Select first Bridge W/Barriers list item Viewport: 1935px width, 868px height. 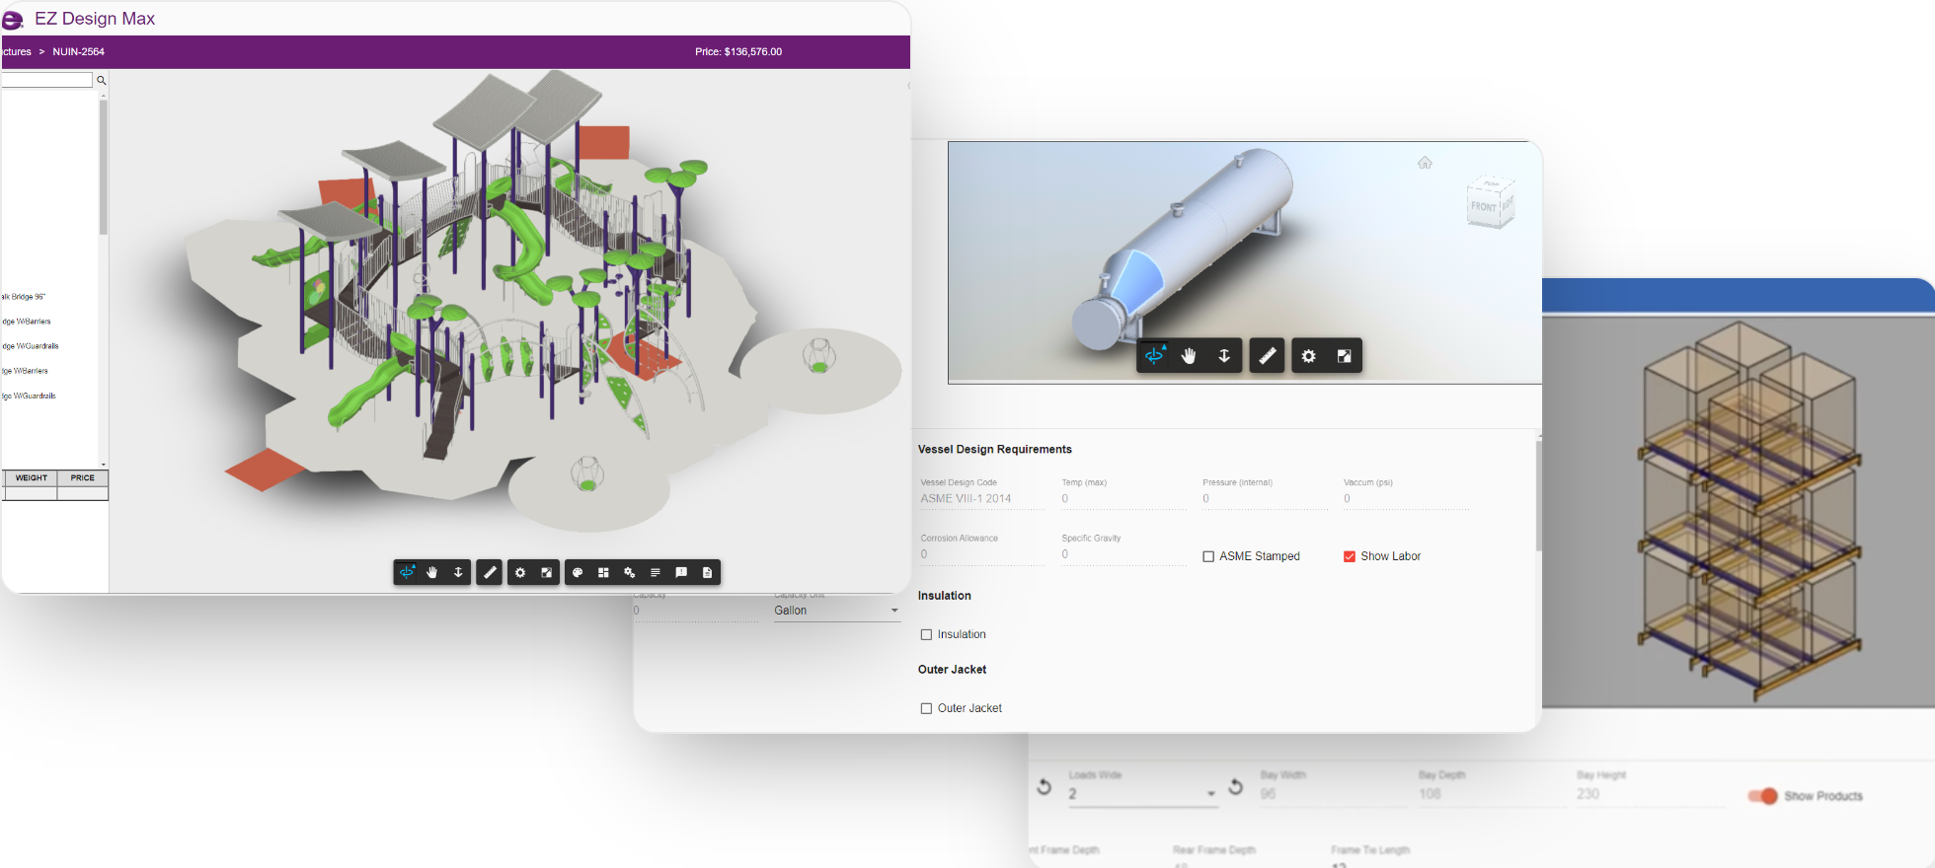click(27, 322)
